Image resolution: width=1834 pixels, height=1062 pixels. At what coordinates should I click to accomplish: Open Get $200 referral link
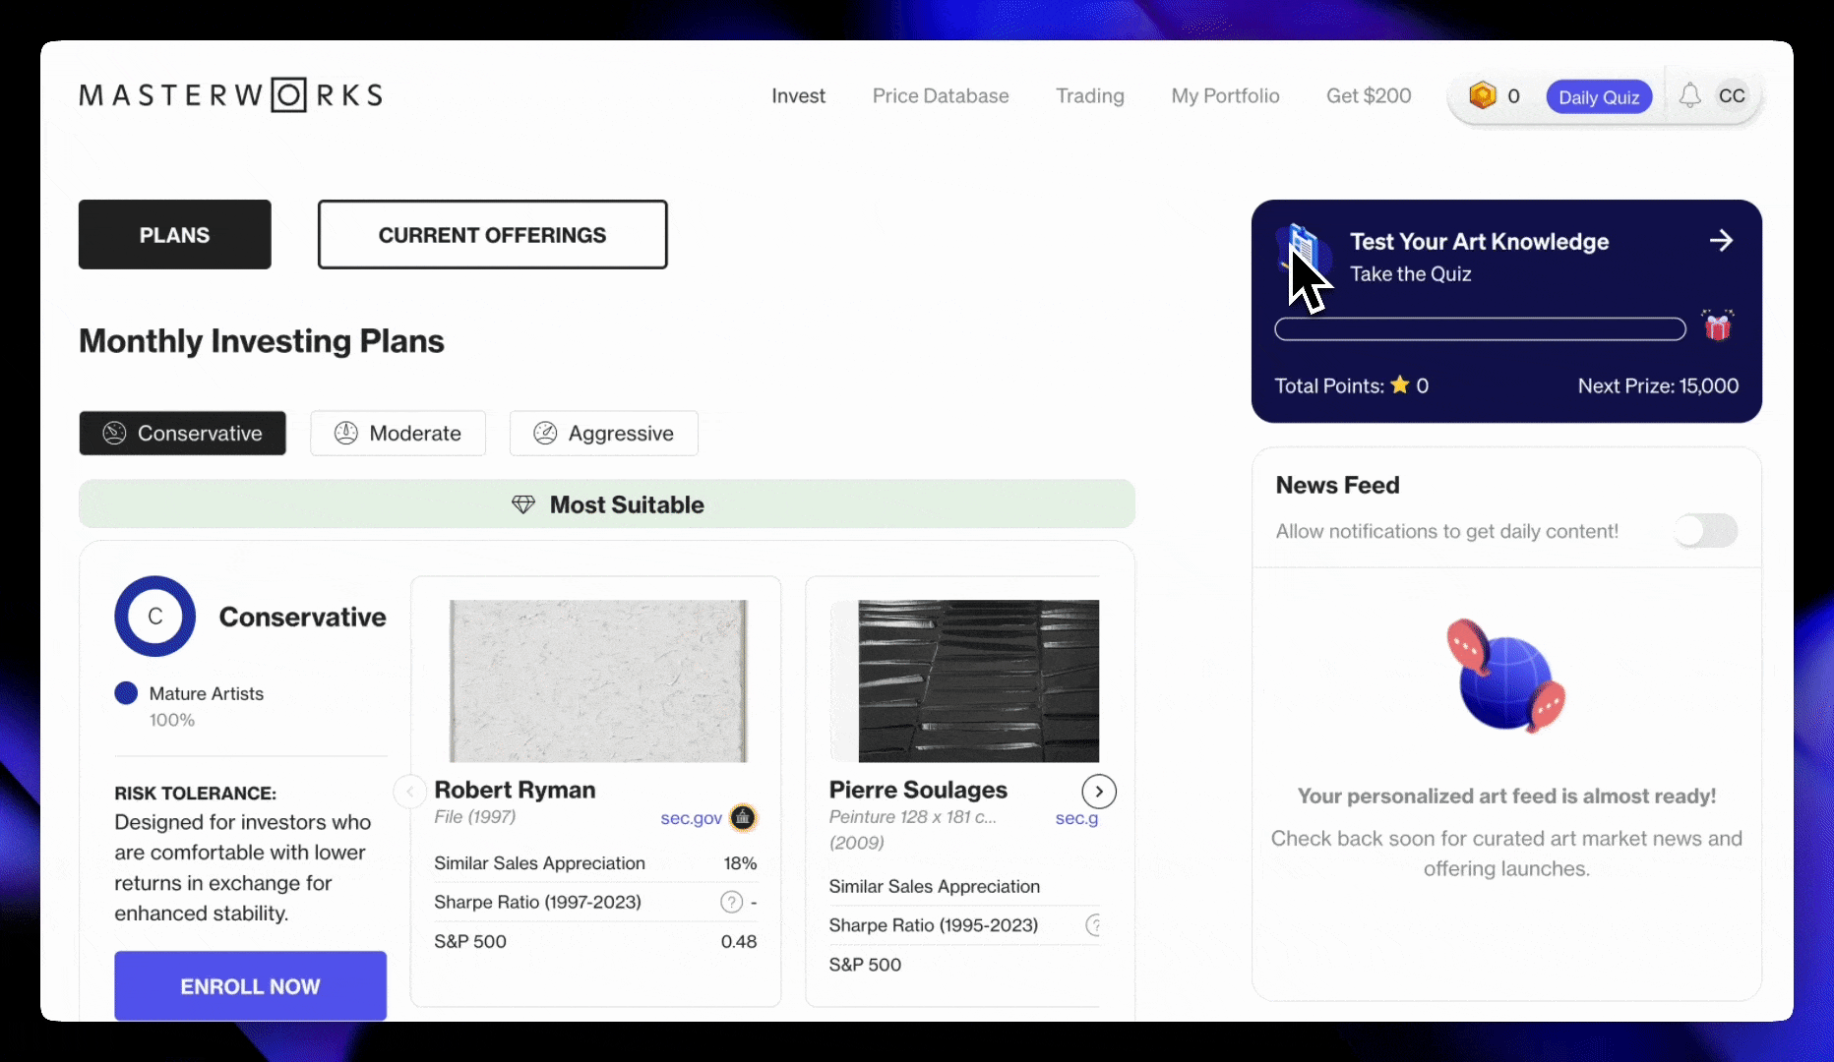click(x=1369, y=95)
